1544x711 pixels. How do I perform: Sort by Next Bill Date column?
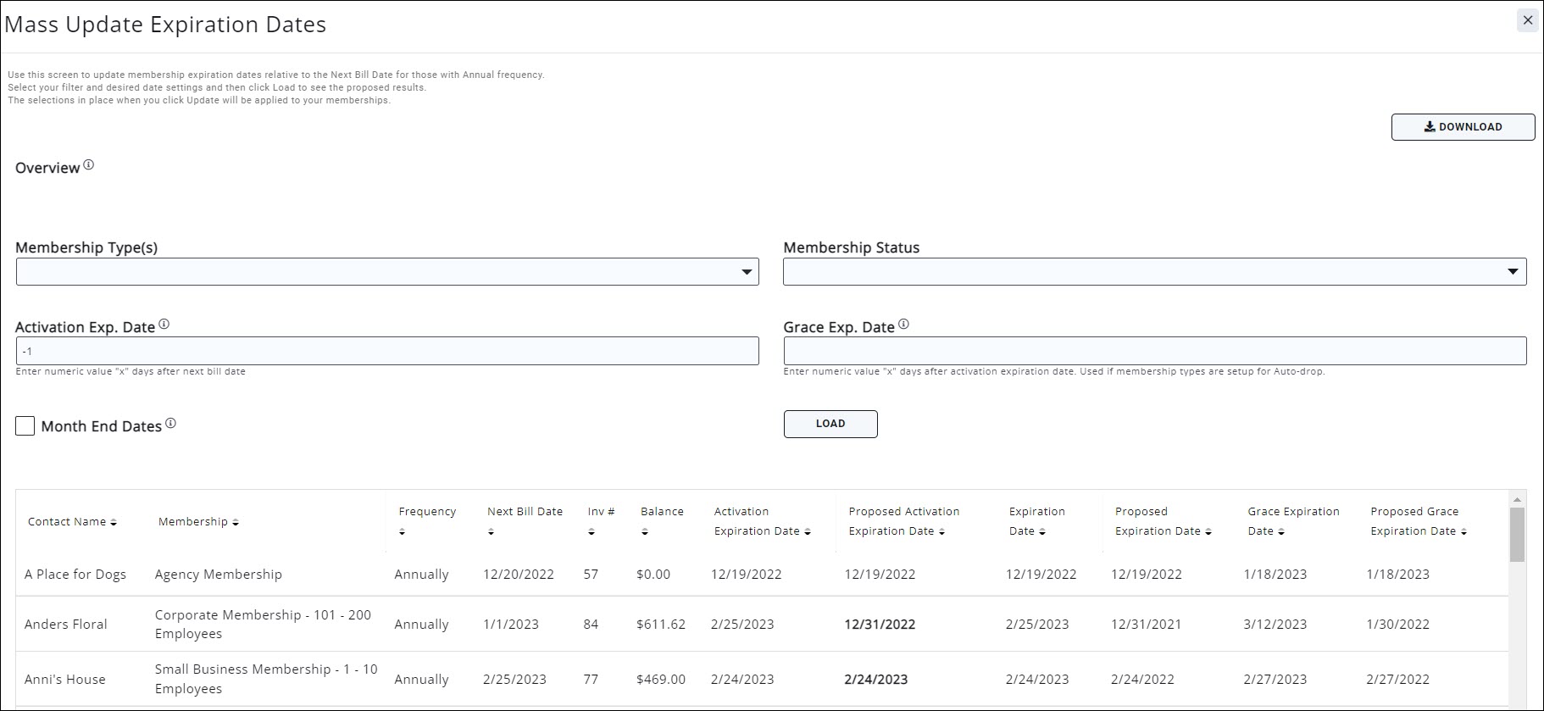coord(491,532)
